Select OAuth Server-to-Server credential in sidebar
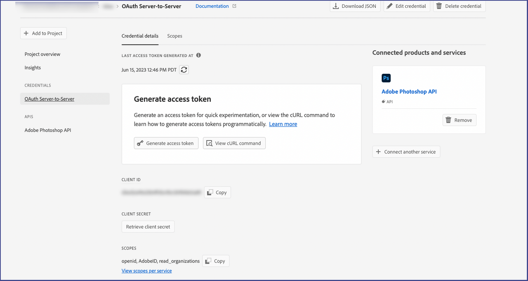The height and width of the screenshot is (281, 528). click(65, 99)
